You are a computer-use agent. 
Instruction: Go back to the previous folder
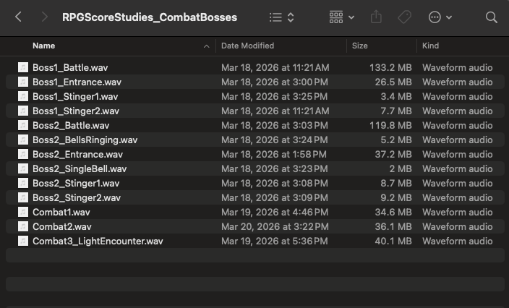coord(19,17)
